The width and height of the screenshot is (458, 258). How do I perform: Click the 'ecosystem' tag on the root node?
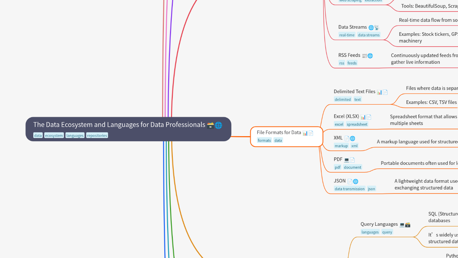coord(54,135)
